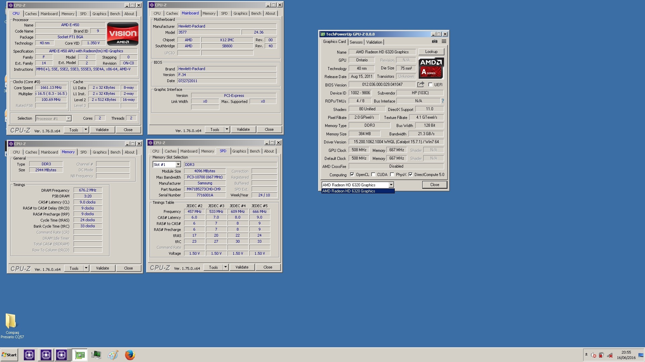Image resolution: width=645 pixels, height=362 pixels.
Task: Toggle the CUDA checkbox
Action: coord(373,175)
